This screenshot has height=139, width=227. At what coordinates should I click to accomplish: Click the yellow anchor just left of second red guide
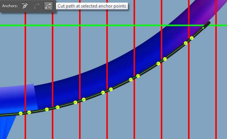pos(47,110)
